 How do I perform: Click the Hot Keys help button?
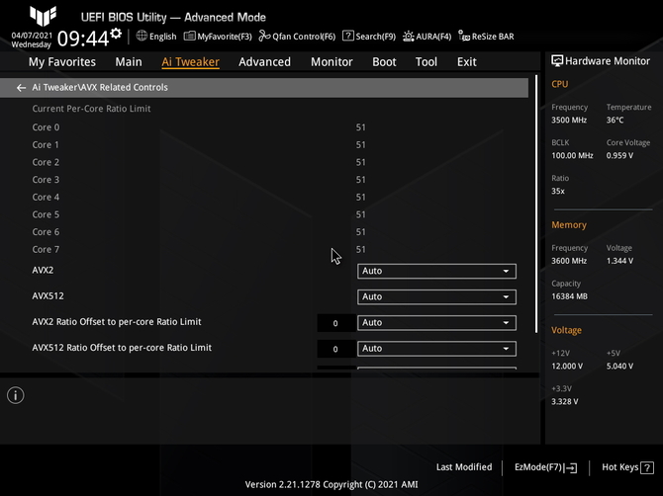[626, 467]
